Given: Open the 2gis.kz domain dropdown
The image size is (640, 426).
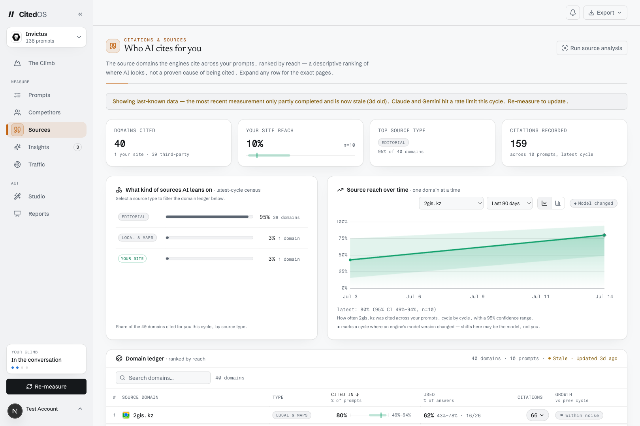Looking at the screenshot, I should [x=451, y=203].
